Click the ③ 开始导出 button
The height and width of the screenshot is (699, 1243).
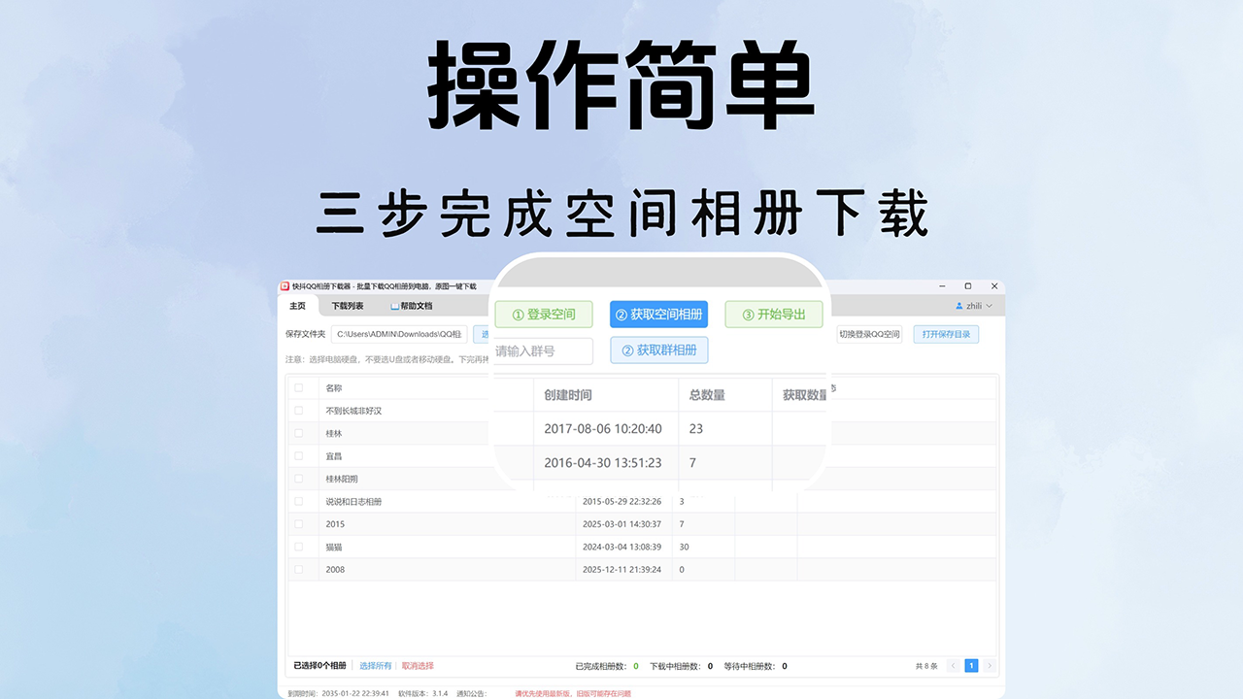point(774,314)
